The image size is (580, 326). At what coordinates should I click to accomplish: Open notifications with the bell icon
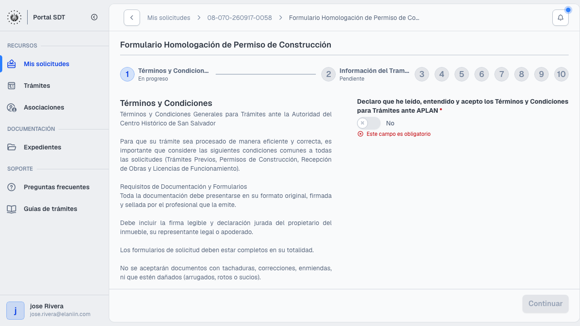click(x=561, y=18)
